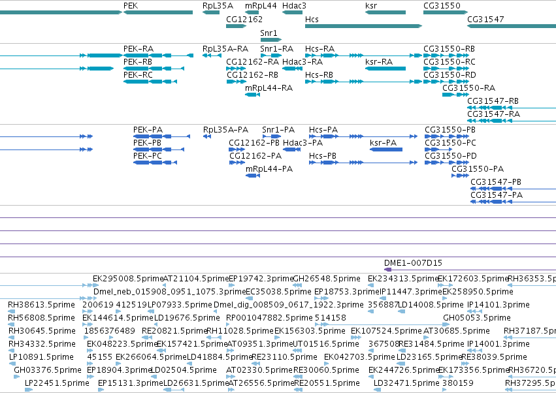This screenshot has width=556, height=393.
Task: Click the GH26548.5prime EST label
Action: coord(326,279)
